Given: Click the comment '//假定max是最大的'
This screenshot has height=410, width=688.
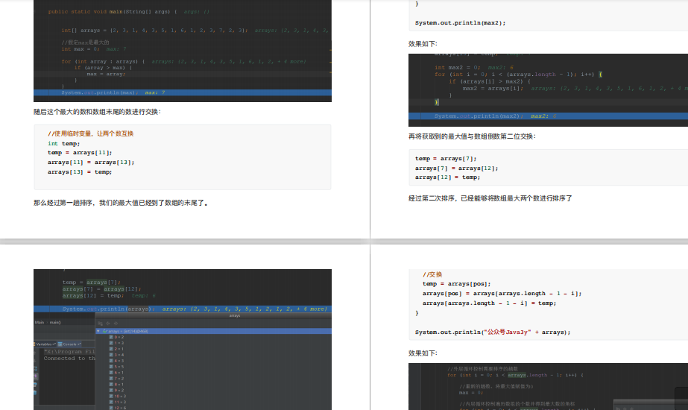Looking at the screenshot, I should tap(85, 42).
